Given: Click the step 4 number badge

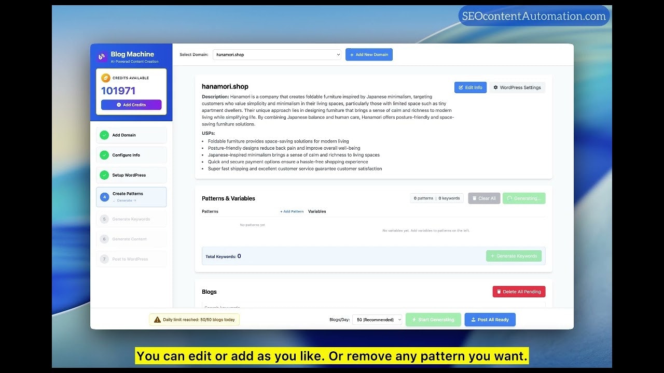Looking at the screenshot, I should click(104, 197).
